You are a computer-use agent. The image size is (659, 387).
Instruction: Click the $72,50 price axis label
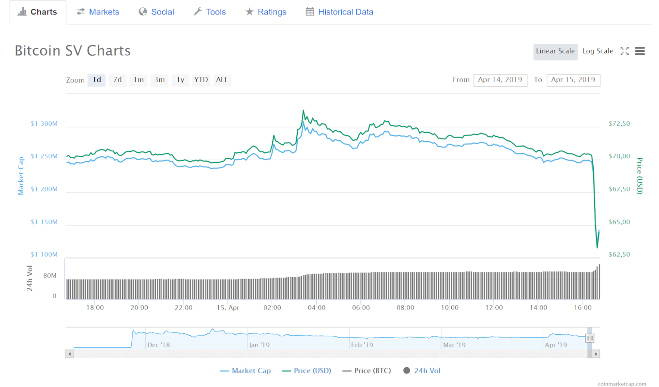click(x=619, y=124)
